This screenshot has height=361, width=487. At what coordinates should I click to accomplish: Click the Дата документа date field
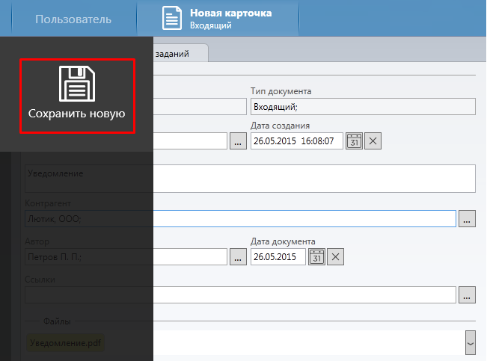point(278,257)
